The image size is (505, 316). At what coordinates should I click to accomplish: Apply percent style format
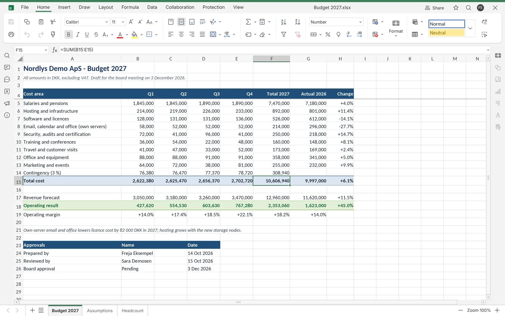pos(328,34)
